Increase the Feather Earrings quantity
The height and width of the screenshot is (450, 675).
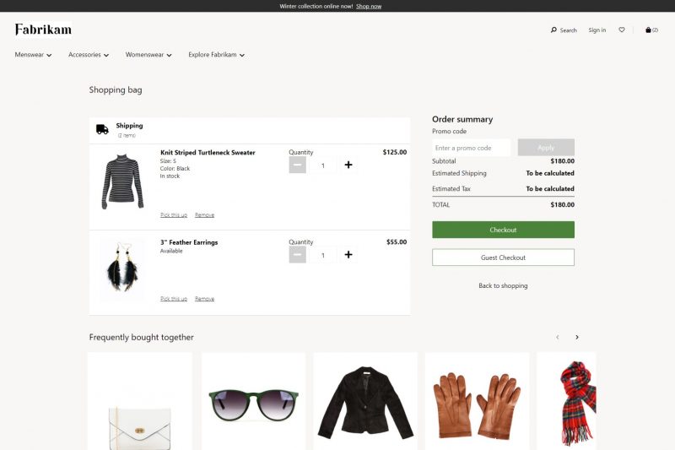click(348, 255)
